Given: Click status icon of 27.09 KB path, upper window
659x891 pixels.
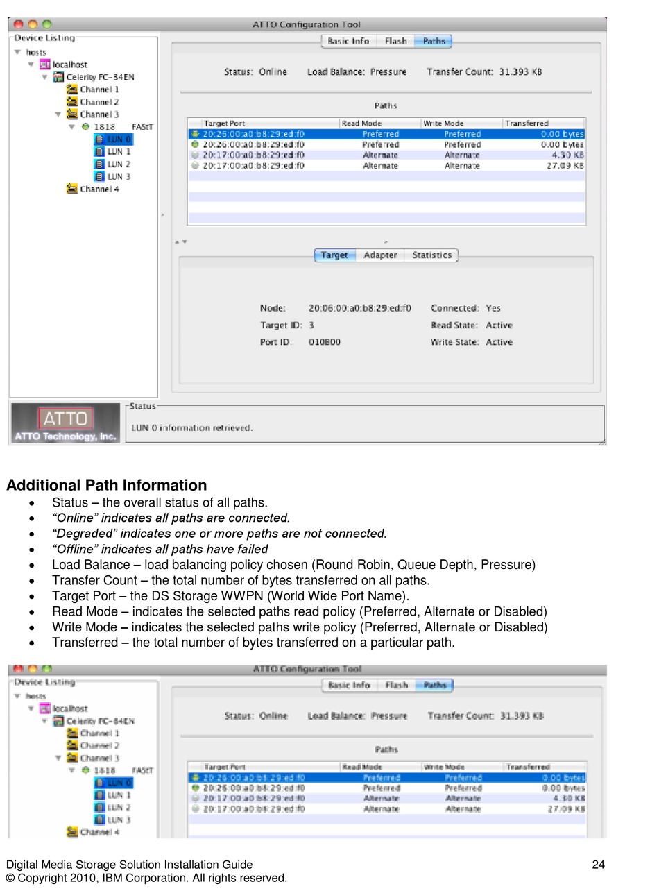Looking at the screenshot, I should click(195, 166).
